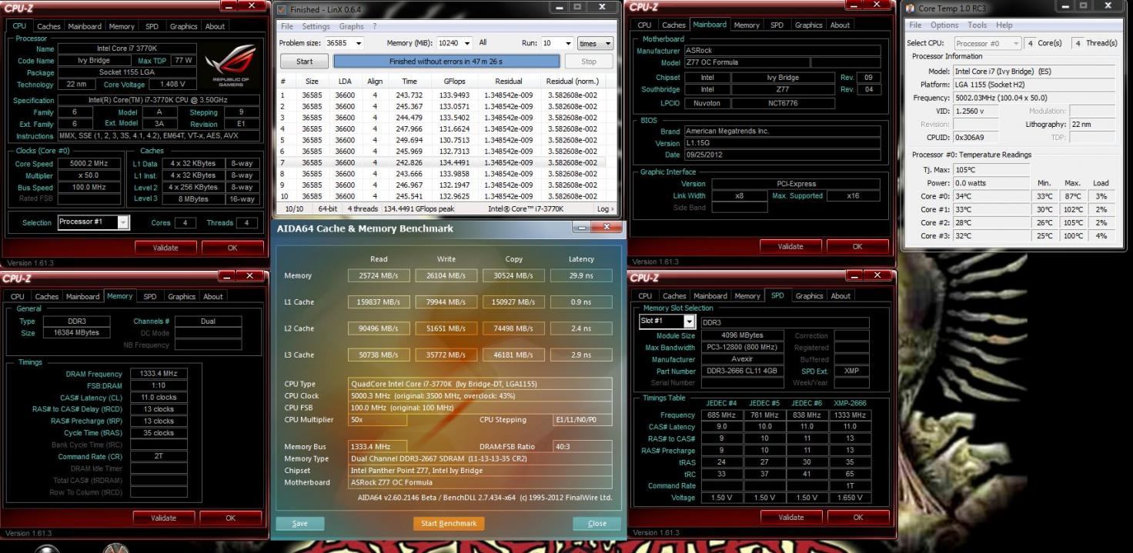The width and height of the screenshot is (1133, 553).
Task: Click Save in AIDA64 benchmark window
Action: 299,524
